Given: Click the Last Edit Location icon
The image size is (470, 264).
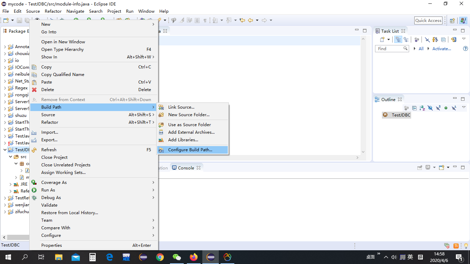Looking at the screenshot, I should 242,20.
